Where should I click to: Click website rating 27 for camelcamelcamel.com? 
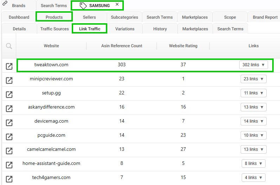(183, 149)
